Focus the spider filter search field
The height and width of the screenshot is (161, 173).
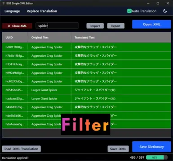(57, 25)
